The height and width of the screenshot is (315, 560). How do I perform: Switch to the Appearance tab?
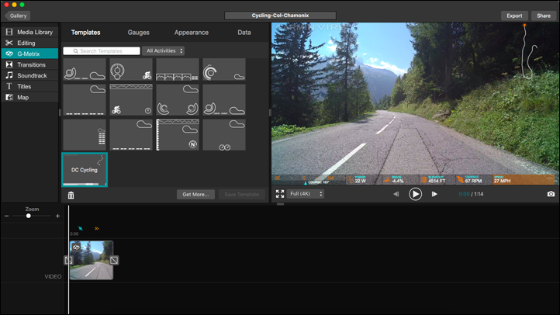click(x=191, y=33)
